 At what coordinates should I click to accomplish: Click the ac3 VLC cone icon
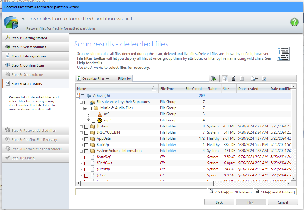[100, 114]
